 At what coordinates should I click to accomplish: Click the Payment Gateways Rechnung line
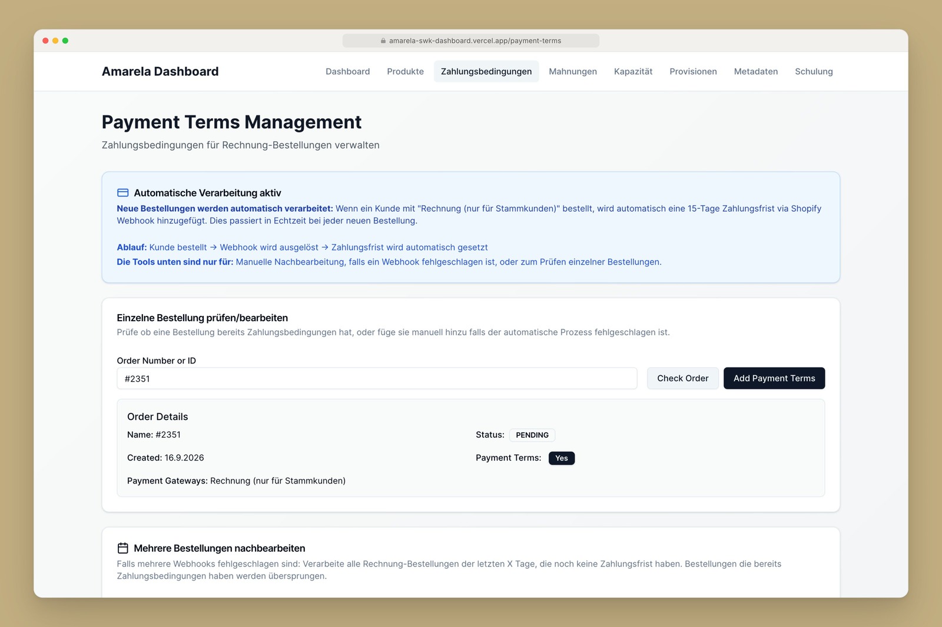[236, 481]
